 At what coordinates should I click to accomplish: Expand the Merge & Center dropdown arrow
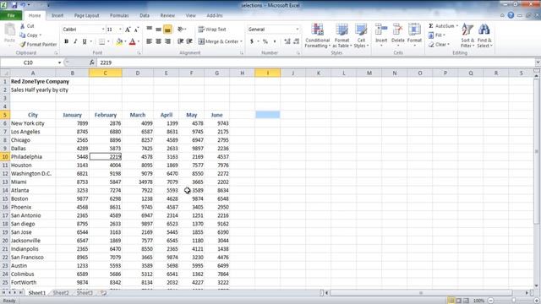(x=241, y=41)
